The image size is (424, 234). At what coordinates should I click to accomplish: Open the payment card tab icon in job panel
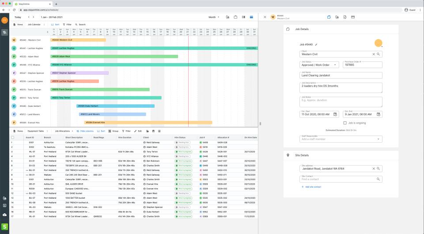click(352, 17)
